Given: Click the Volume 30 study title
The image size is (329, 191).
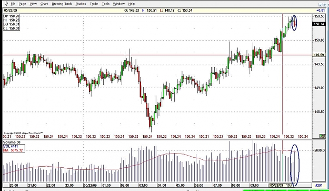Looking at the screenshot, I should (x=12, y=142).
